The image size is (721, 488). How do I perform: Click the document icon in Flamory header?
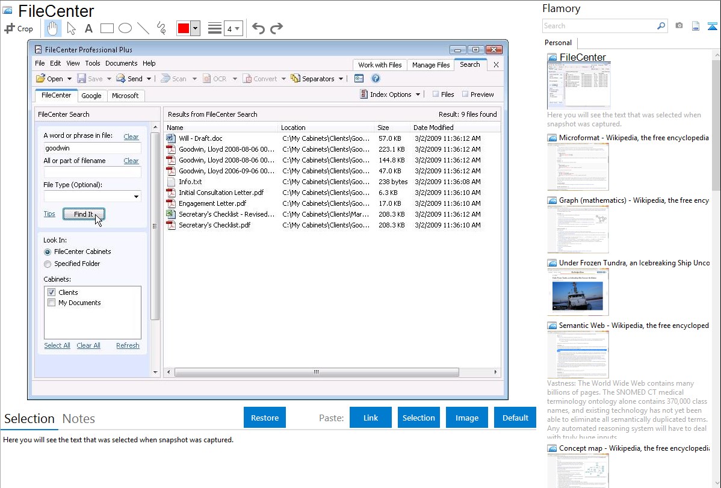click(696, 26)
